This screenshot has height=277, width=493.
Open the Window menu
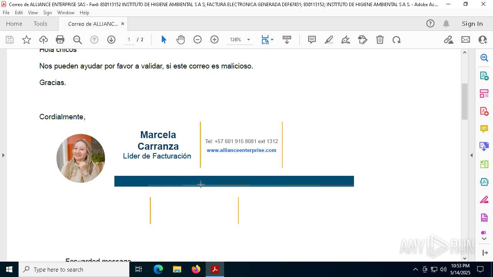point(66,12)
